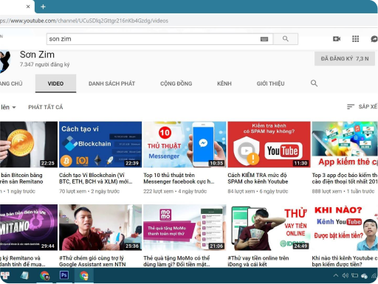Screen dimensions: 378x284
Task: Open the Remitano purple thumbnail 29:44
Action: click(x=29, y=227)
